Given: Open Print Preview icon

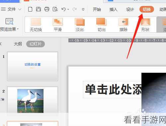Looking at the screenshot, I should tap(55, 9).
